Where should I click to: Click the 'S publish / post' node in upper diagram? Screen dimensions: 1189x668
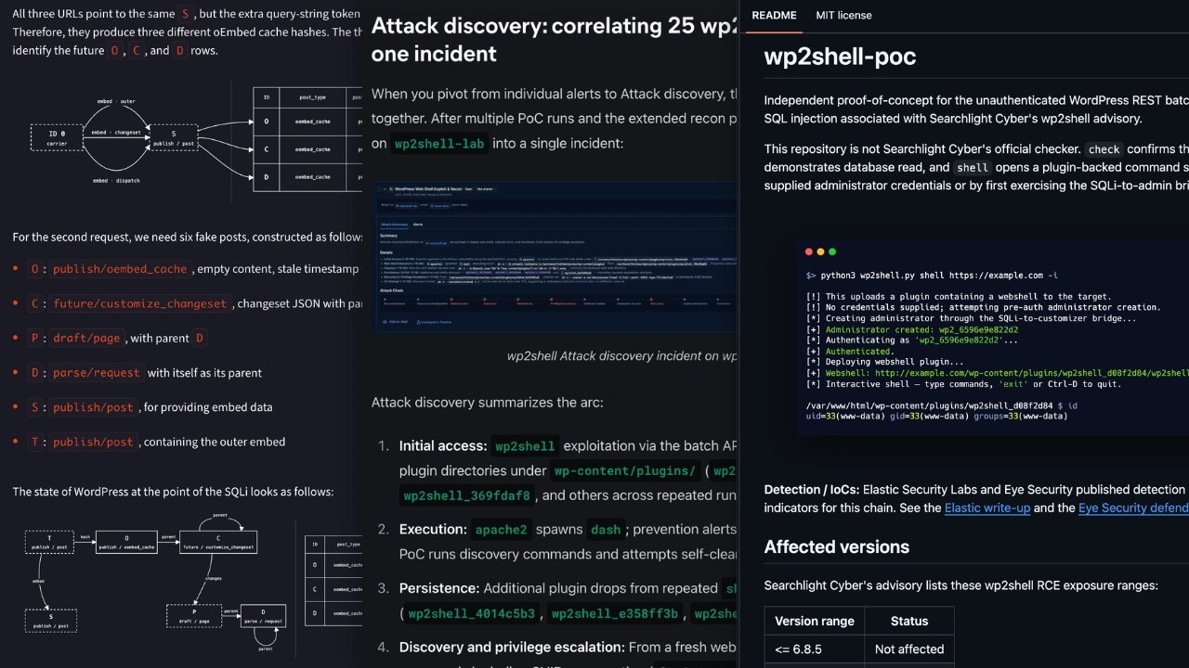(x=174, y=137)
